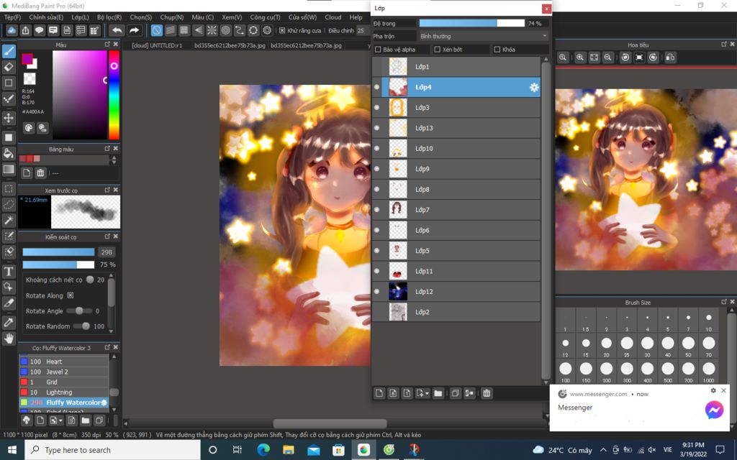Select the Brush tool in left toolbar

click(x=9, y=51)
